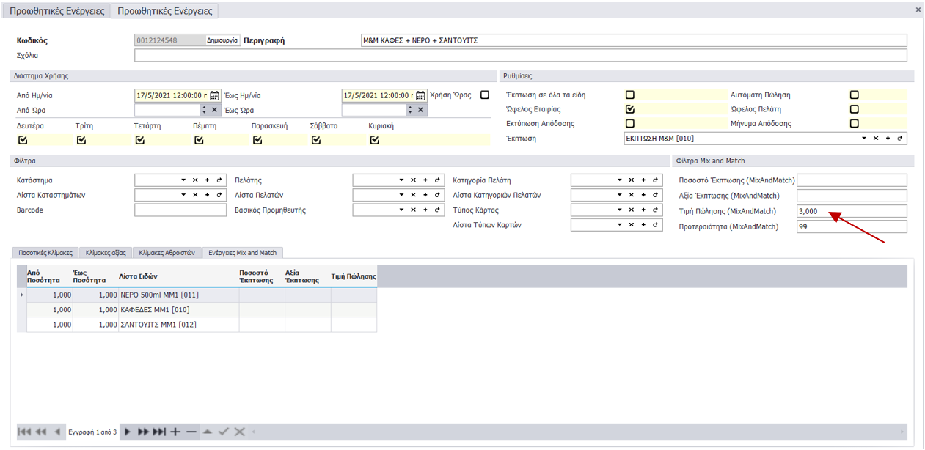Expand the Έκπτωση dropdown list
The width and height of the screenshot is (925, 450).
click(864, 138)
